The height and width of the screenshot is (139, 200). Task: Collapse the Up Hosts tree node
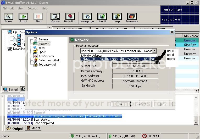point(5,32)
